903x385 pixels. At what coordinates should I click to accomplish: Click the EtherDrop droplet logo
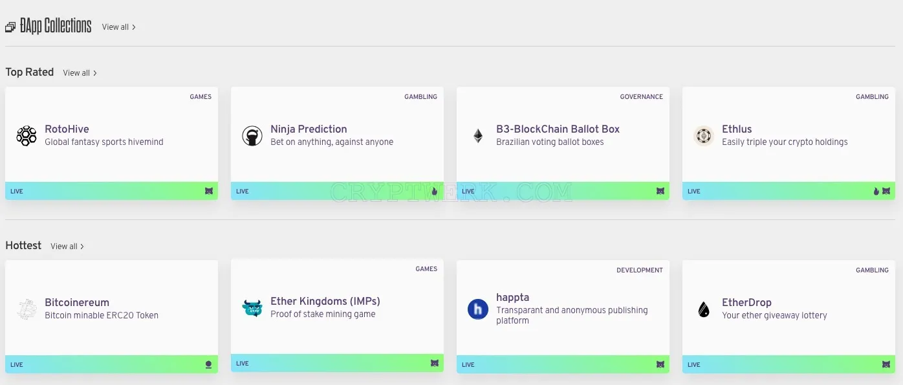[x=704, y=309]
